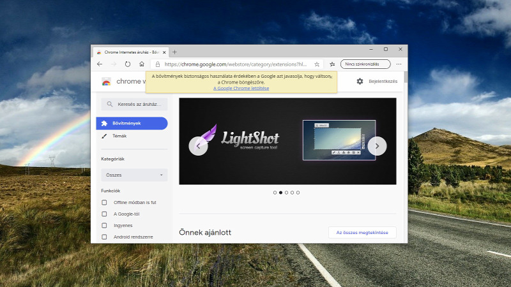Viewport: 511px width, 287px height.
Task: Enable the Offline módban is fut checkbox
Action: click(104, 202)
